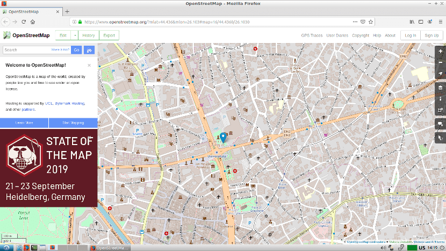Click the Log In button
The image size is (446, 251).
pyautogui.click(x=410, y=35)
